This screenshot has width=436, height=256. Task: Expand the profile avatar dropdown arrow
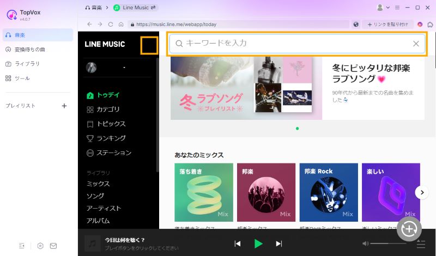pos(124,68)
